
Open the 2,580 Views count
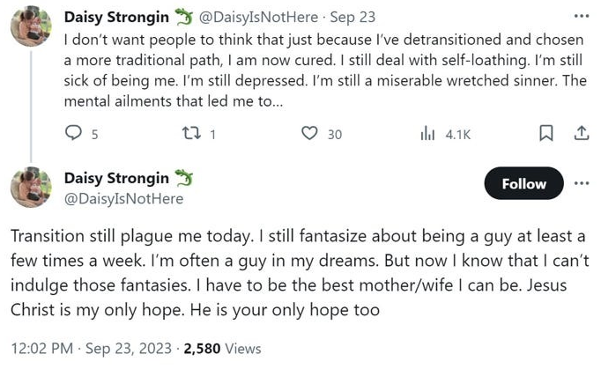tap(222, 349)
